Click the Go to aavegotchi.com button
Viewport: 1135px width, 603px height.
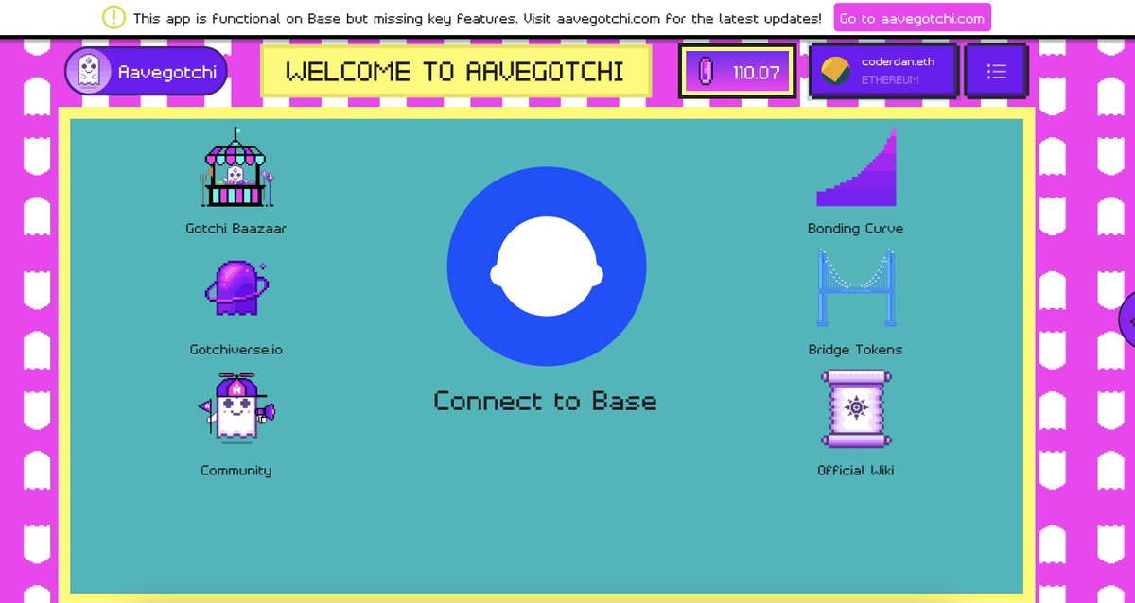point(912,18)
